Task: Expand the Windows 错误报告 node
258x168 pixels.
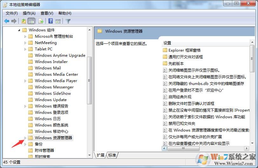Action: pos(25,106)
